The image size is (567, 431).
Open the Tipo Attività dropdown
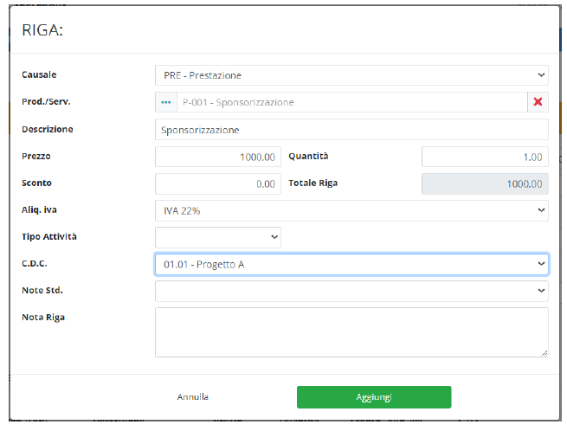(x=218, y=236)
